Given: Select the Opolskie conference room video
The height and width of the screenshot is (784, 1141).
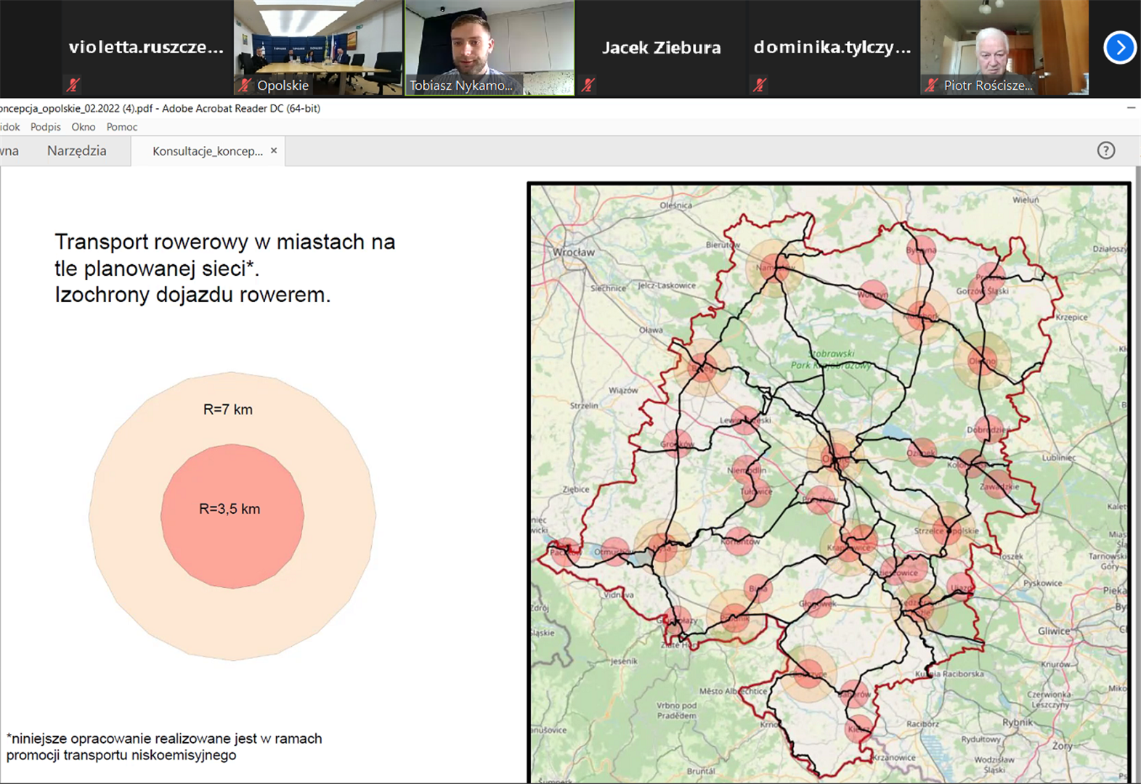Looking at the screenshot, I should [x=318, y=44].
